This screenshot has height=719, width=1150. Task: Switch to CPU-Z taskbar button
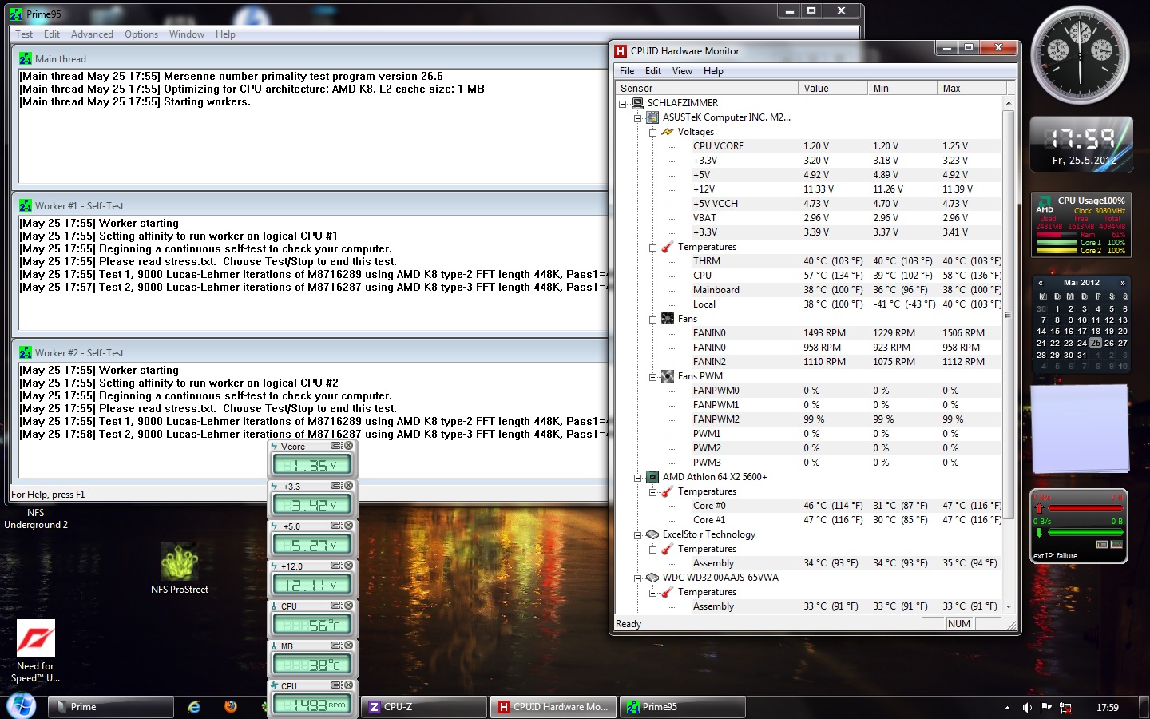(x=425, y=707)
